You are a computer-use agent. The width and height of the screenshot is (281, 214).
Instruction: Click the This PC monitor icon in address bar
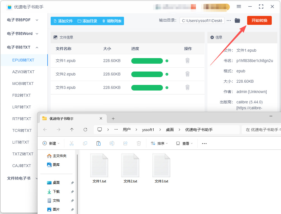[100, 130]
